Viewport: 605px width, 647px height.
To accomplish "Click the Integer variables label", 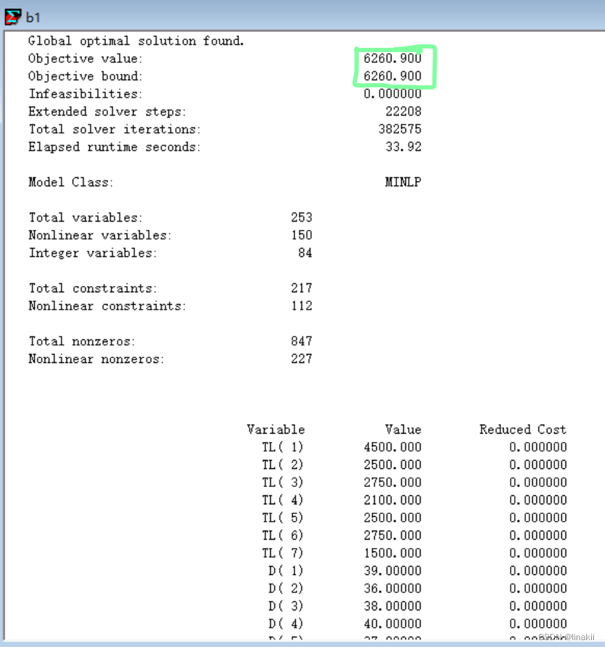I will pos(93,253).
